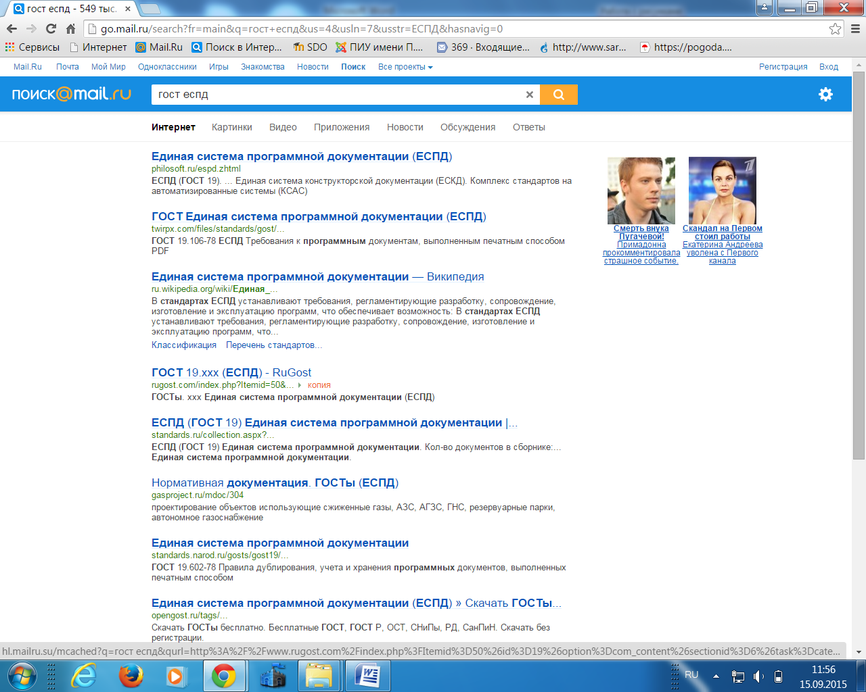Open the file explorer folder taskbar icon
866x692 pixels.
(x=319, y=675)
